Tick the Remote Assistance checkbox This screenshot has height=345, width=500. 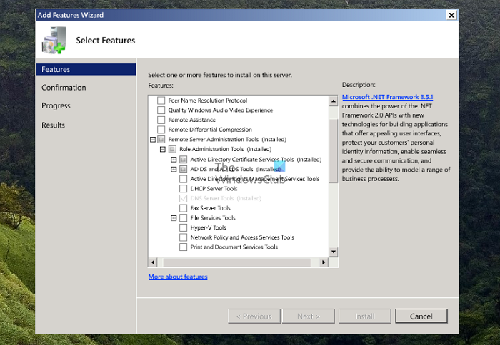click(x=161, y=120)
